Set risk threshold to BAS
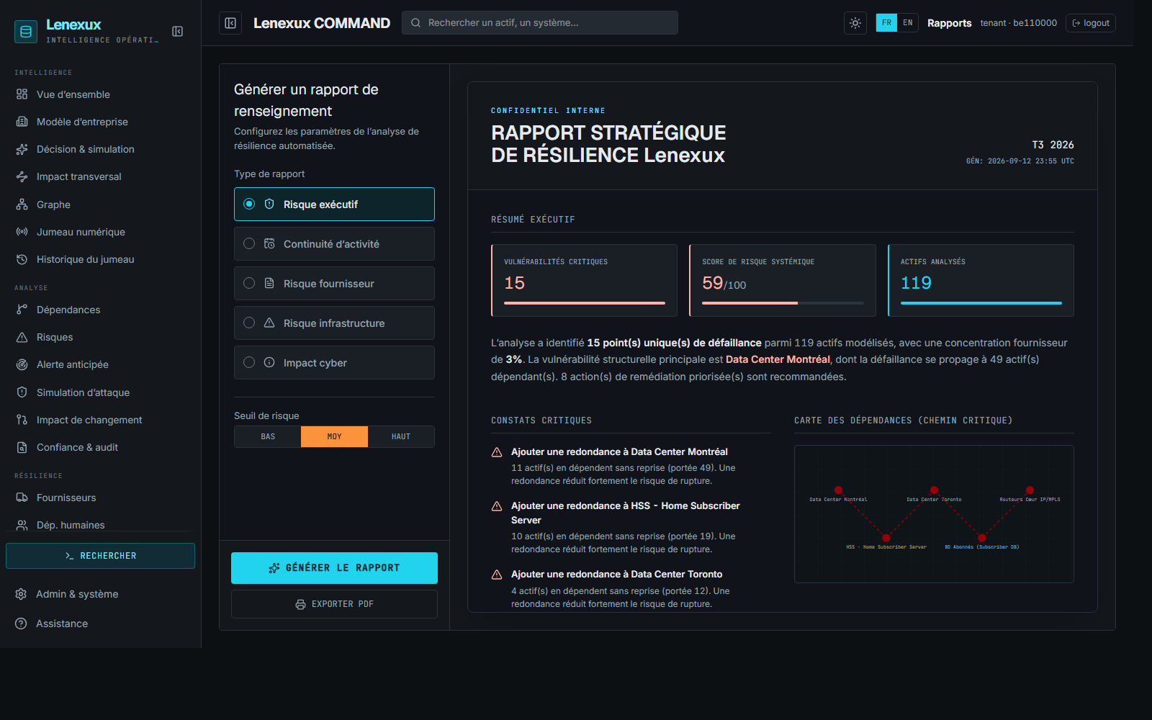The height and width of the screenshot is (720, 1152). (268, 436)
